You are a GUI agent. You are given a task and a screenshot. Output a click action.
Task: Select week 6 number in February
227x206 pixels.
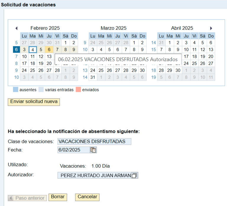point(16,50)
